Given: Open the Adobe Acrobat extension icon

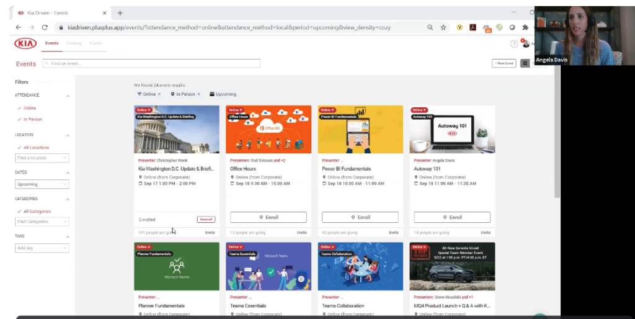Looking at the screenshot, I should point(473,27).
